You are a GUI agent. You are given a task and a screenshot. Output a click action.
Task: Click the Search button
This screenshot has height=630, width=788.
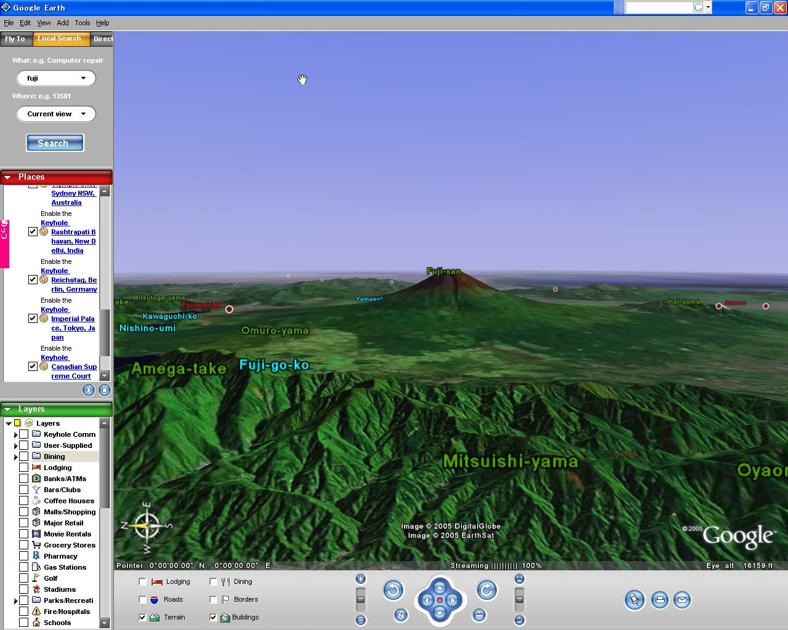click(x=55, y=143)
